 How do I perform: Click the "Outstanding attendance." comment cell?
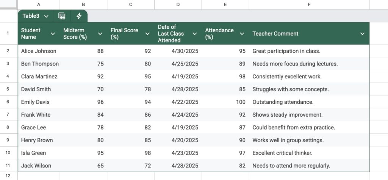(283, 102)
